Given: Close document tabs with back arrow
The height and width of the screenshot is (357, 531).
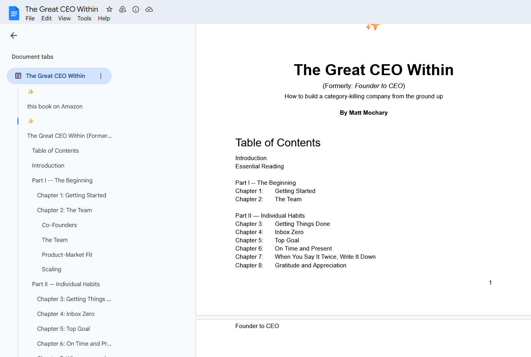Looking at the screenshot, I should point(14,36).
